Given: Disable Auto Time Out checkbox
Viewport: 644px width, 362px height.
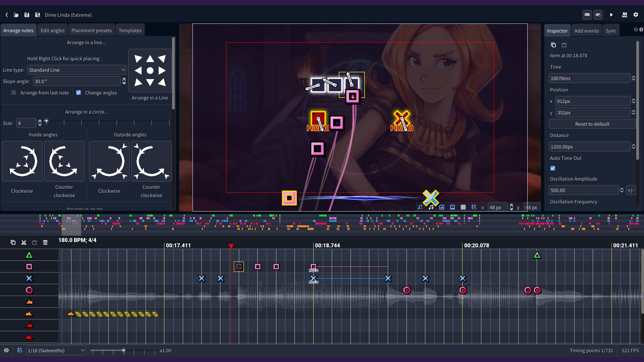Looking at the screenshot, I should [x=553, y=168].
